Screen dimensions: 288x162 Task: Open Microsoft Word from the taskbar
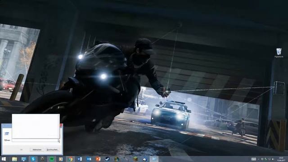(80, 159)
